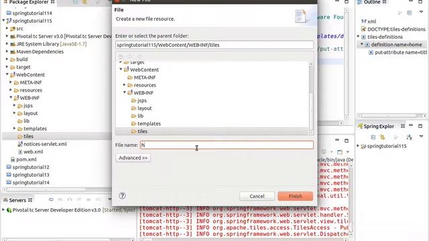429x241 pixels.
Task: Expand Maven Dependencies in Package Explorer
Action: coord(7,52)
